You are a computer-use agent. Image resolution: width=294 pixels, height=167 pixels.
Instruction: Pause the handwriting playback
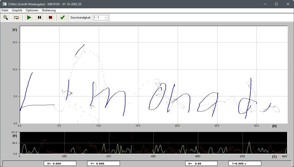[x=40, y=18]
